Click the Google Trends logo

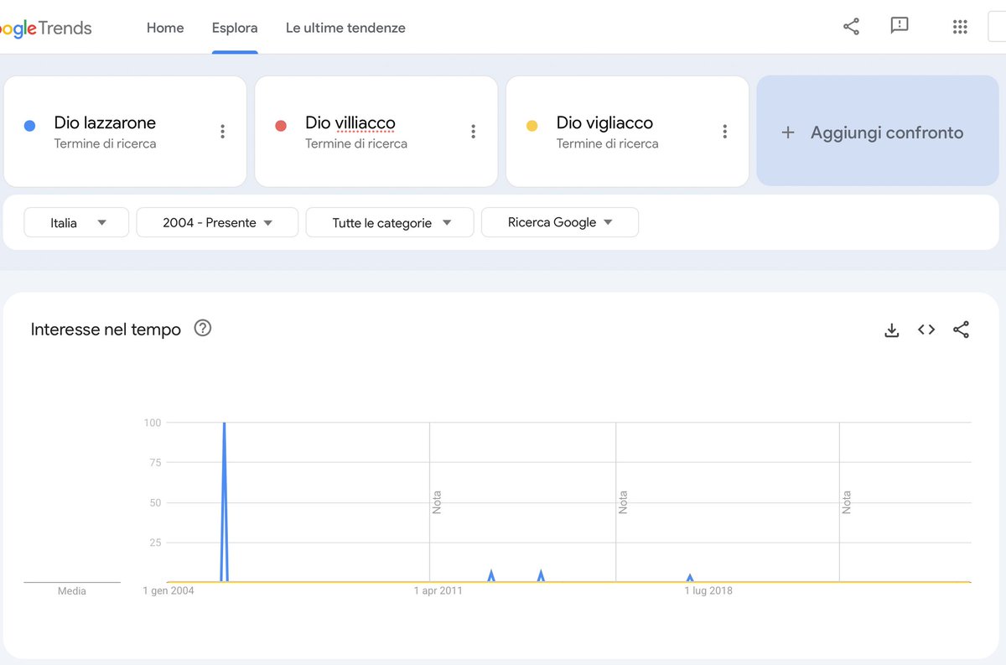46,28
